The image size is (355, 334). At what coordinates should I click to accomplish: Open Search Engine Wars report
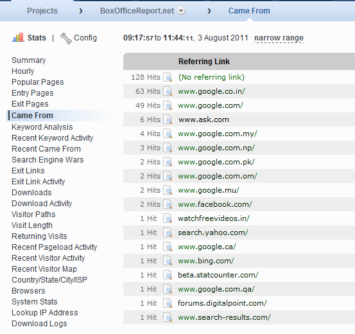point(48,160)
